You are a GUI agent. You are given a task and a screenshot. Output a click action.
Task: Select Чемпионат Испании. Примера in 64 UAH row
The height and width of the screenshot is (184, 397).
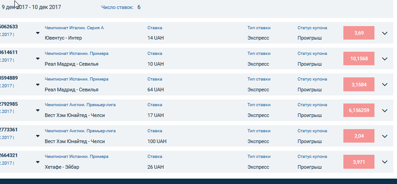(77, 79)
